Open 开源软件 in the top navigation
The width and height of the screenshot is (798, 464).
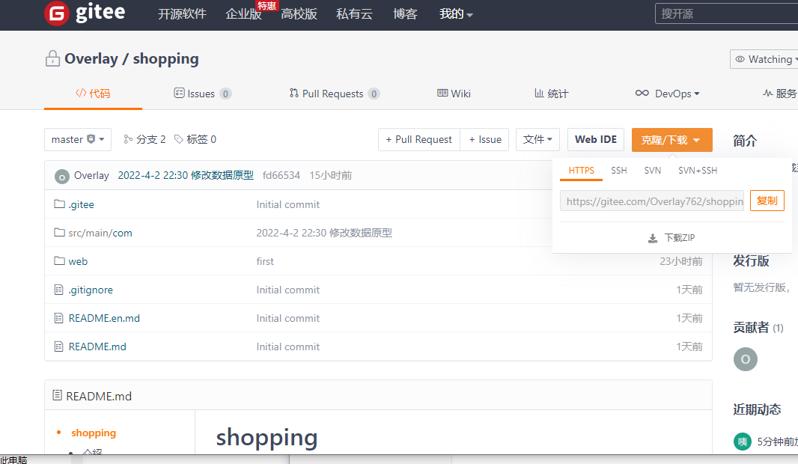(182, 13)
